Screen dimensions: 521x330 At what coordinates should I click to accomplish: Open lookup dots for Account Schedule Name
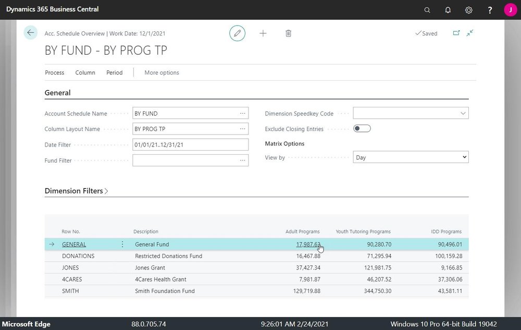pos(243,113)
